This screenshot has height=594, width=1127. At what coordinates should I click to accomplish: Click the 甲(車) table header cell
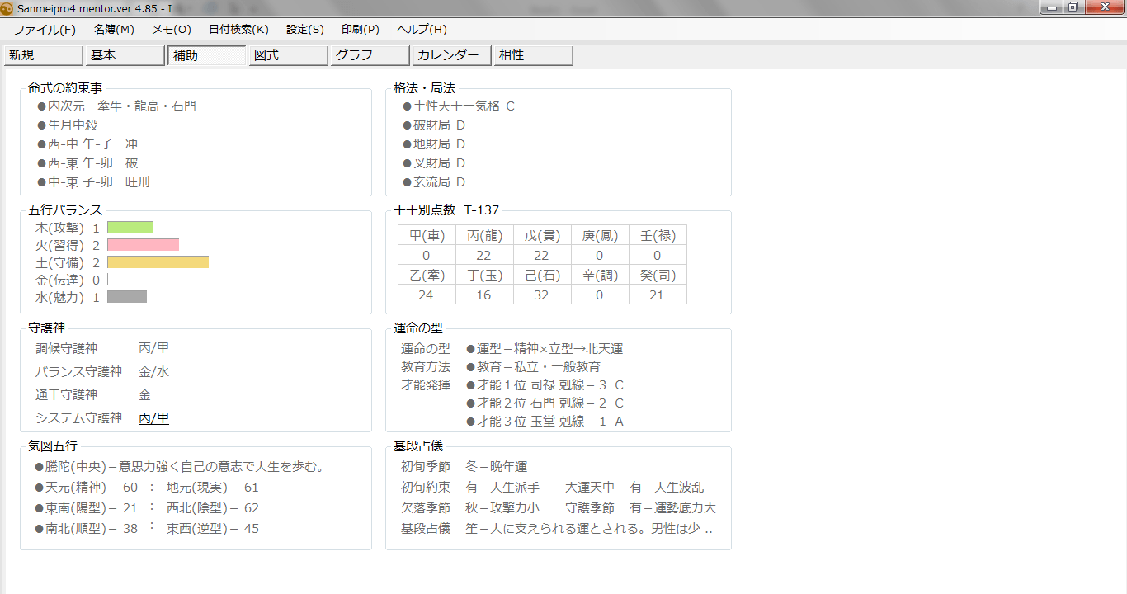[x=427, y=235]
